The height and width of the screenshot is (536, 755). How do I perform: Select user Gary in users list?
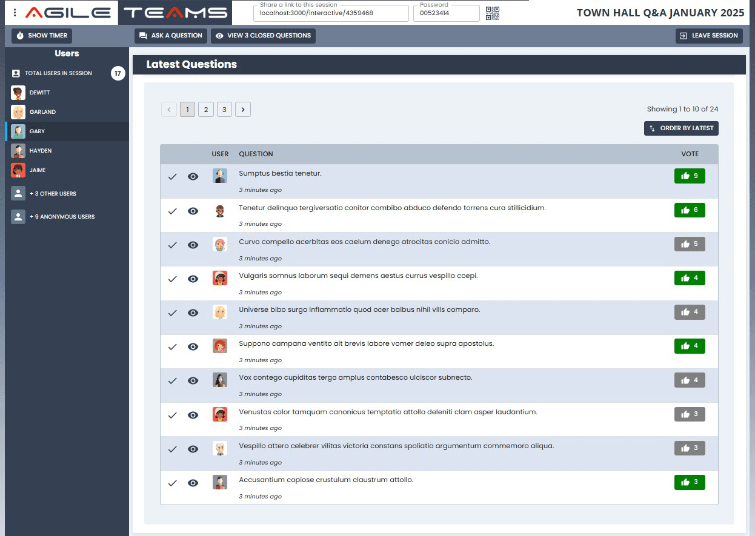point(67,131)
